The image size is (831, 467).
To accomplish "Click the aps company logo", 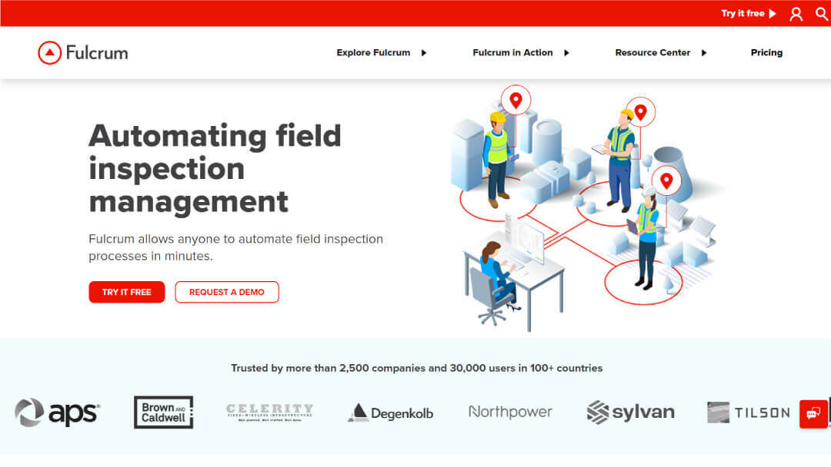I will (58, 412).
